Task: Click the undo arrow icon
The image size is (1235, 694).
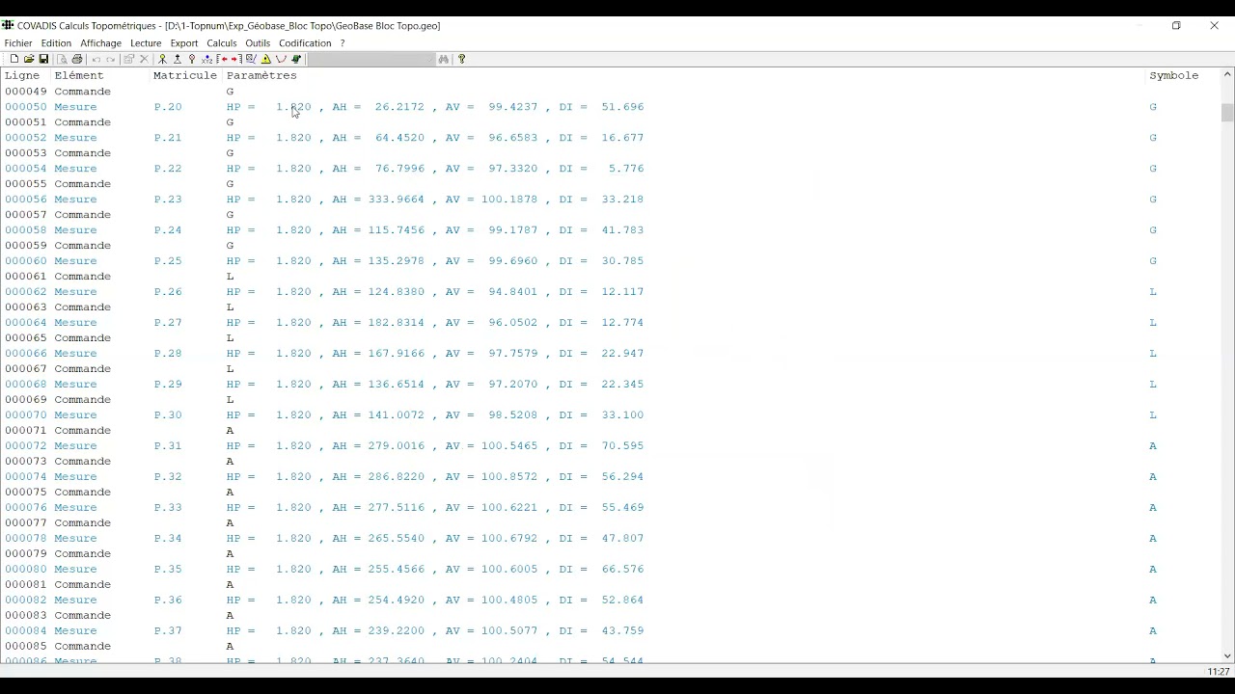Action: point(96,59)
